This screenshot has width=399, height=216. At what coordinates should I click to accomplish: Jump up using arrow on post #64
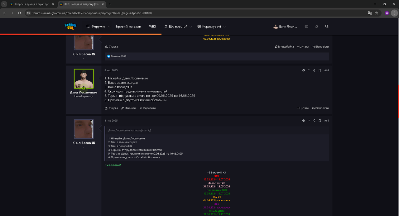[x=309, y=70]
